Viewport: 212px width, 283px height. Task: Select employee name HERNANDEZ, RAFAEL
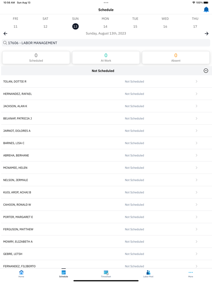click(x=18, y=94)
